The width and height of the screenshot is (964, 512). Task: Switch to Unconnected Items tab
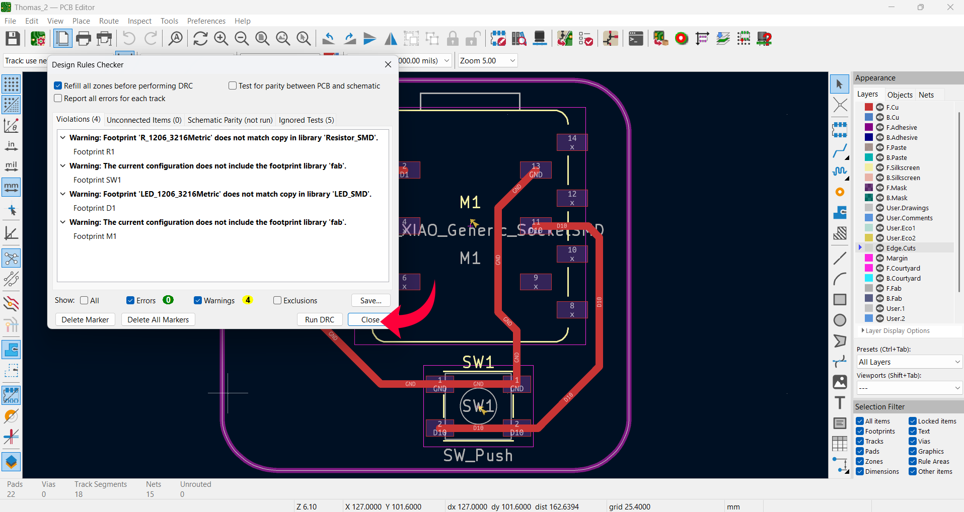[144, 120]
